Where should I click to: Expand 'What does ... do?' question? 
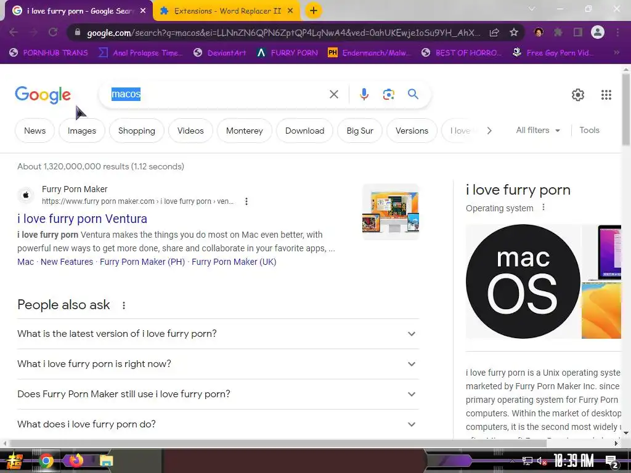tap(218, 424)
